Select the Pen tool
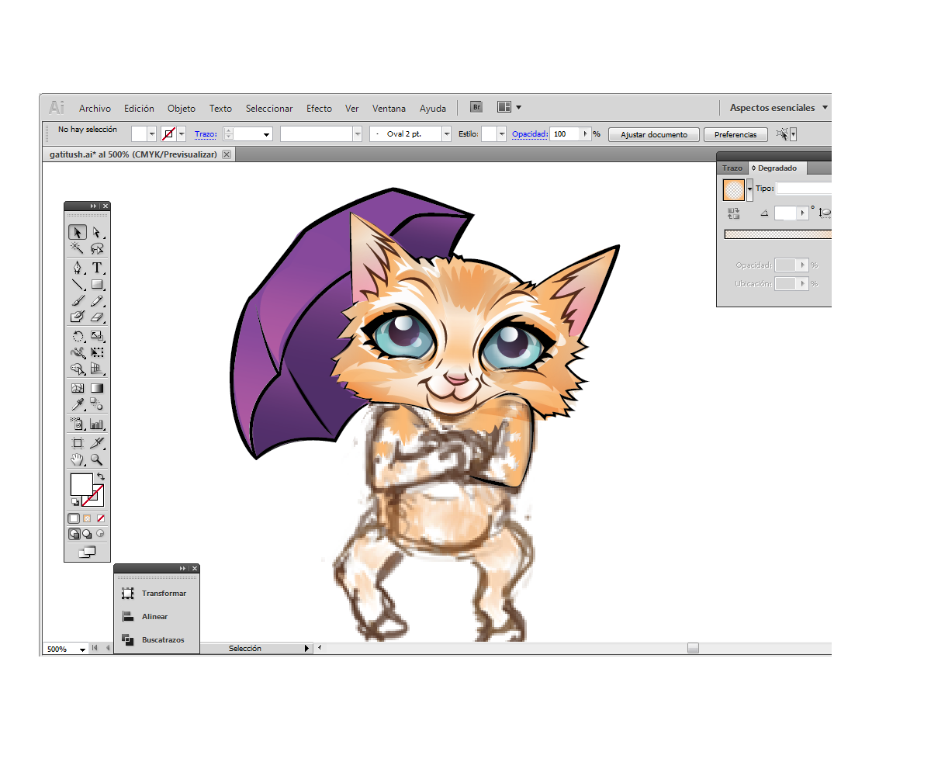 (x=78, y=268)
